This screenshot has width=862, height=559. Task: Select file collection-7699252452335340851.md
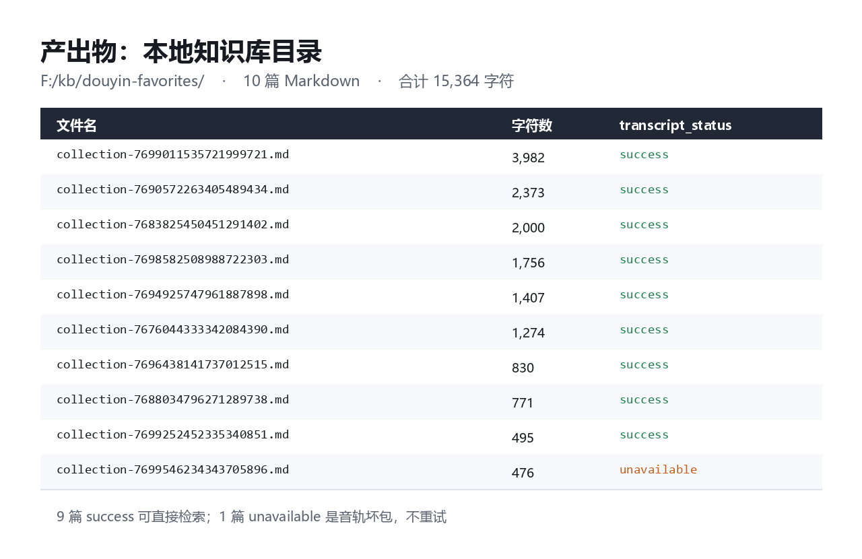coord(173,434)
